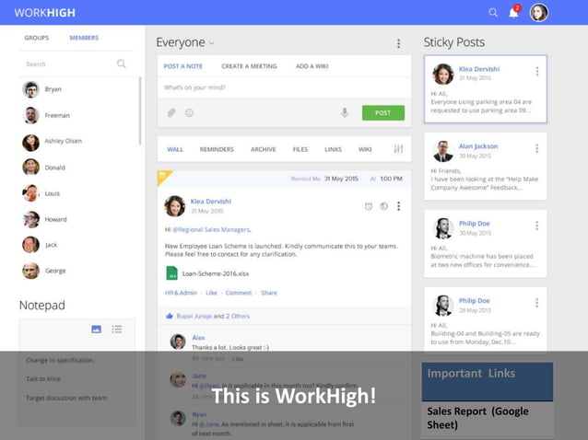Click reminder date 31 May 2015
Screen dimensions: 588x440
341,179
